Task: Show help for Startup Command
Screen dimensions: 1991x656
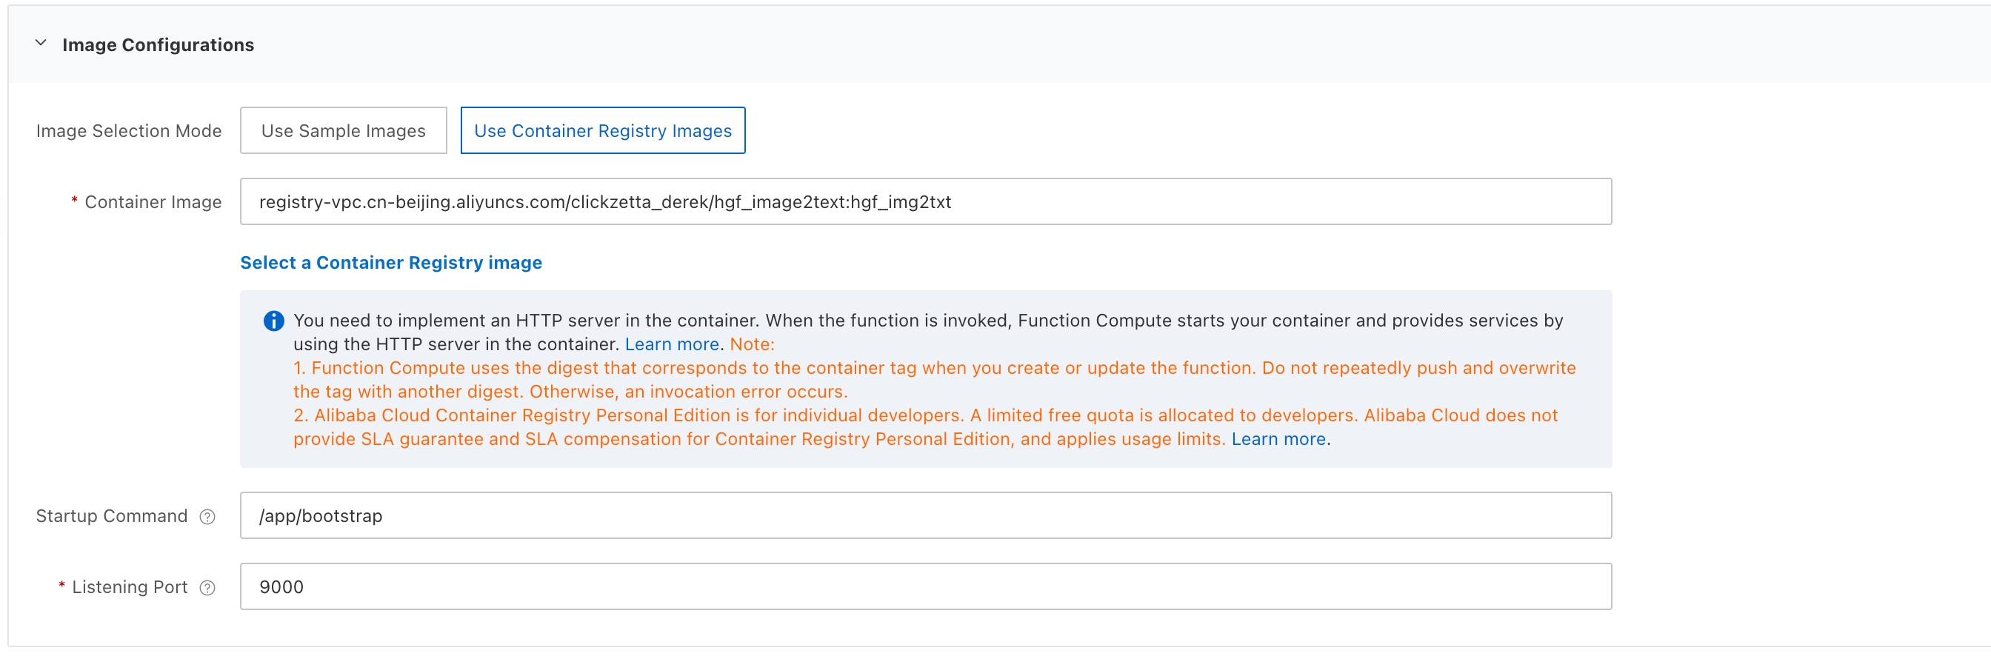Action: click(x=207, y=517)
